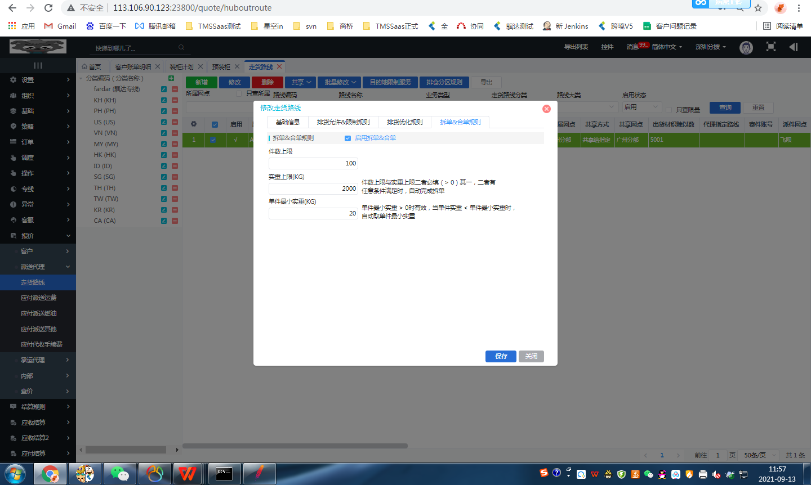The height and width of the screenshot is (485, 811).
Task: Click the delete icon for KR (KR)
Action: pyautogui.click(x=175, y=210)
